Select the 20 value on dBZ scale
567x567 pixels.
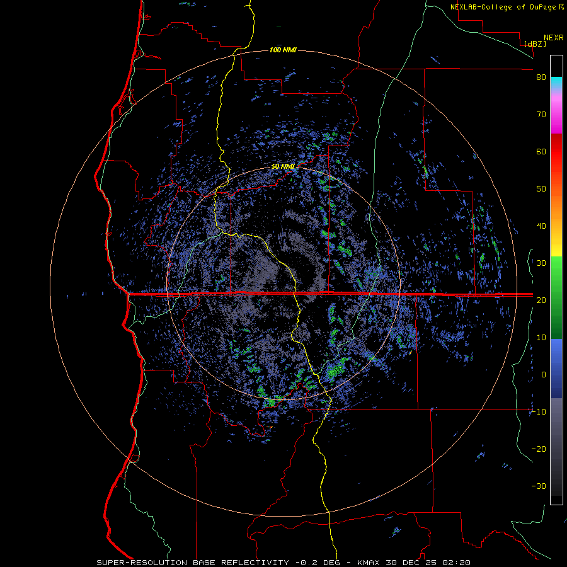click(x=541, y=300)
